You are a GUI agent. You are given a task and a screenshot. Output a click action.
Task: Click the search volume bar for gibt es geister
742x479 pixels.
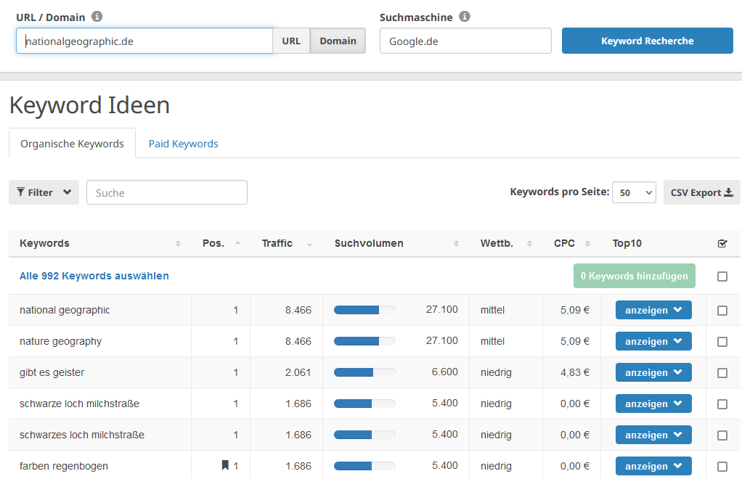point(364,372)
